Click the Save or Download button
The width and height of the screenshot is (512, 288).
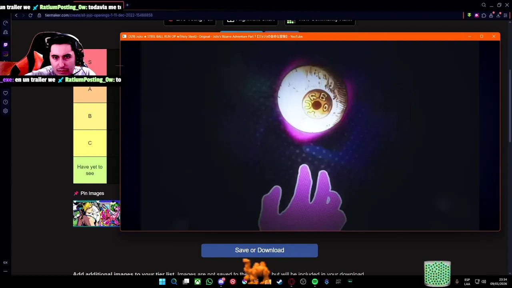[260, 250]
